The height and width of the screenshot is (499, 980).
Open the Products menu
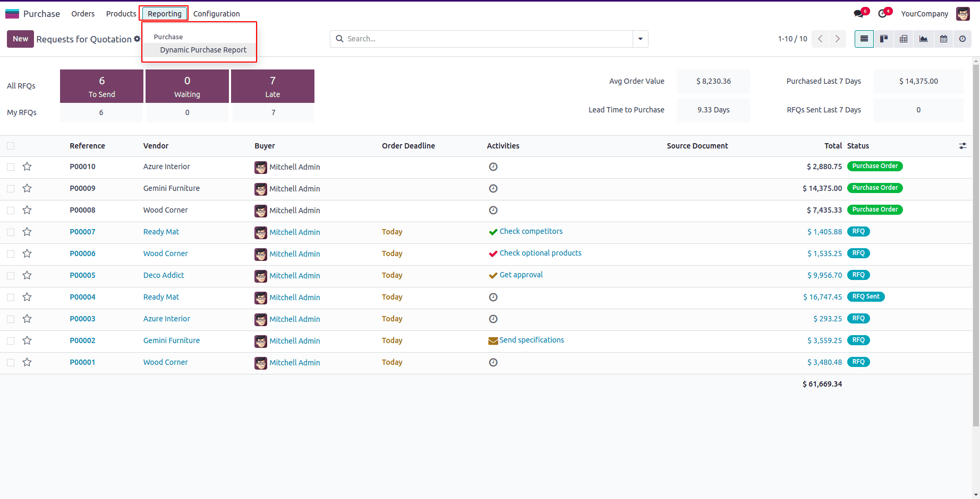[121, 14]
